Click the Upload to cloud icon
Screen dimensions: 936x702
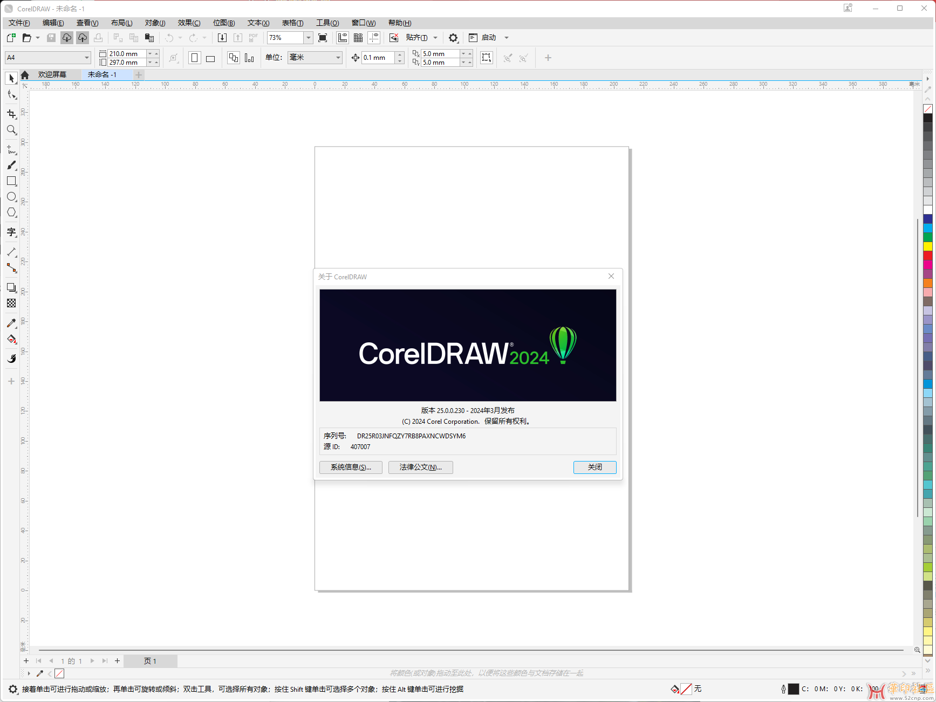tap(83, 38)
